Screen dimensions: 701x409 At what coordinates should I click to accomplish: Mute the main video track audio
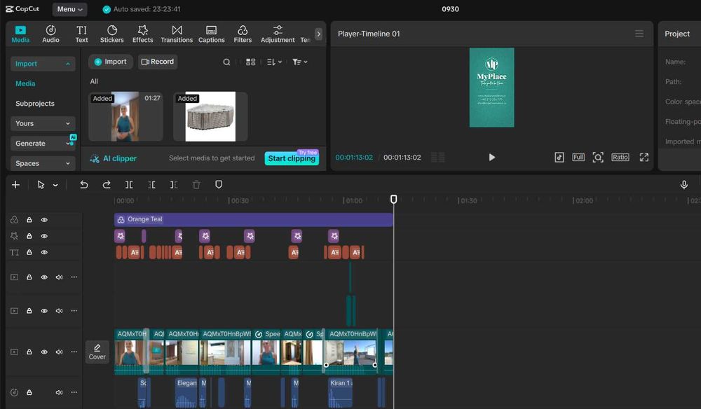click(59, 352)
